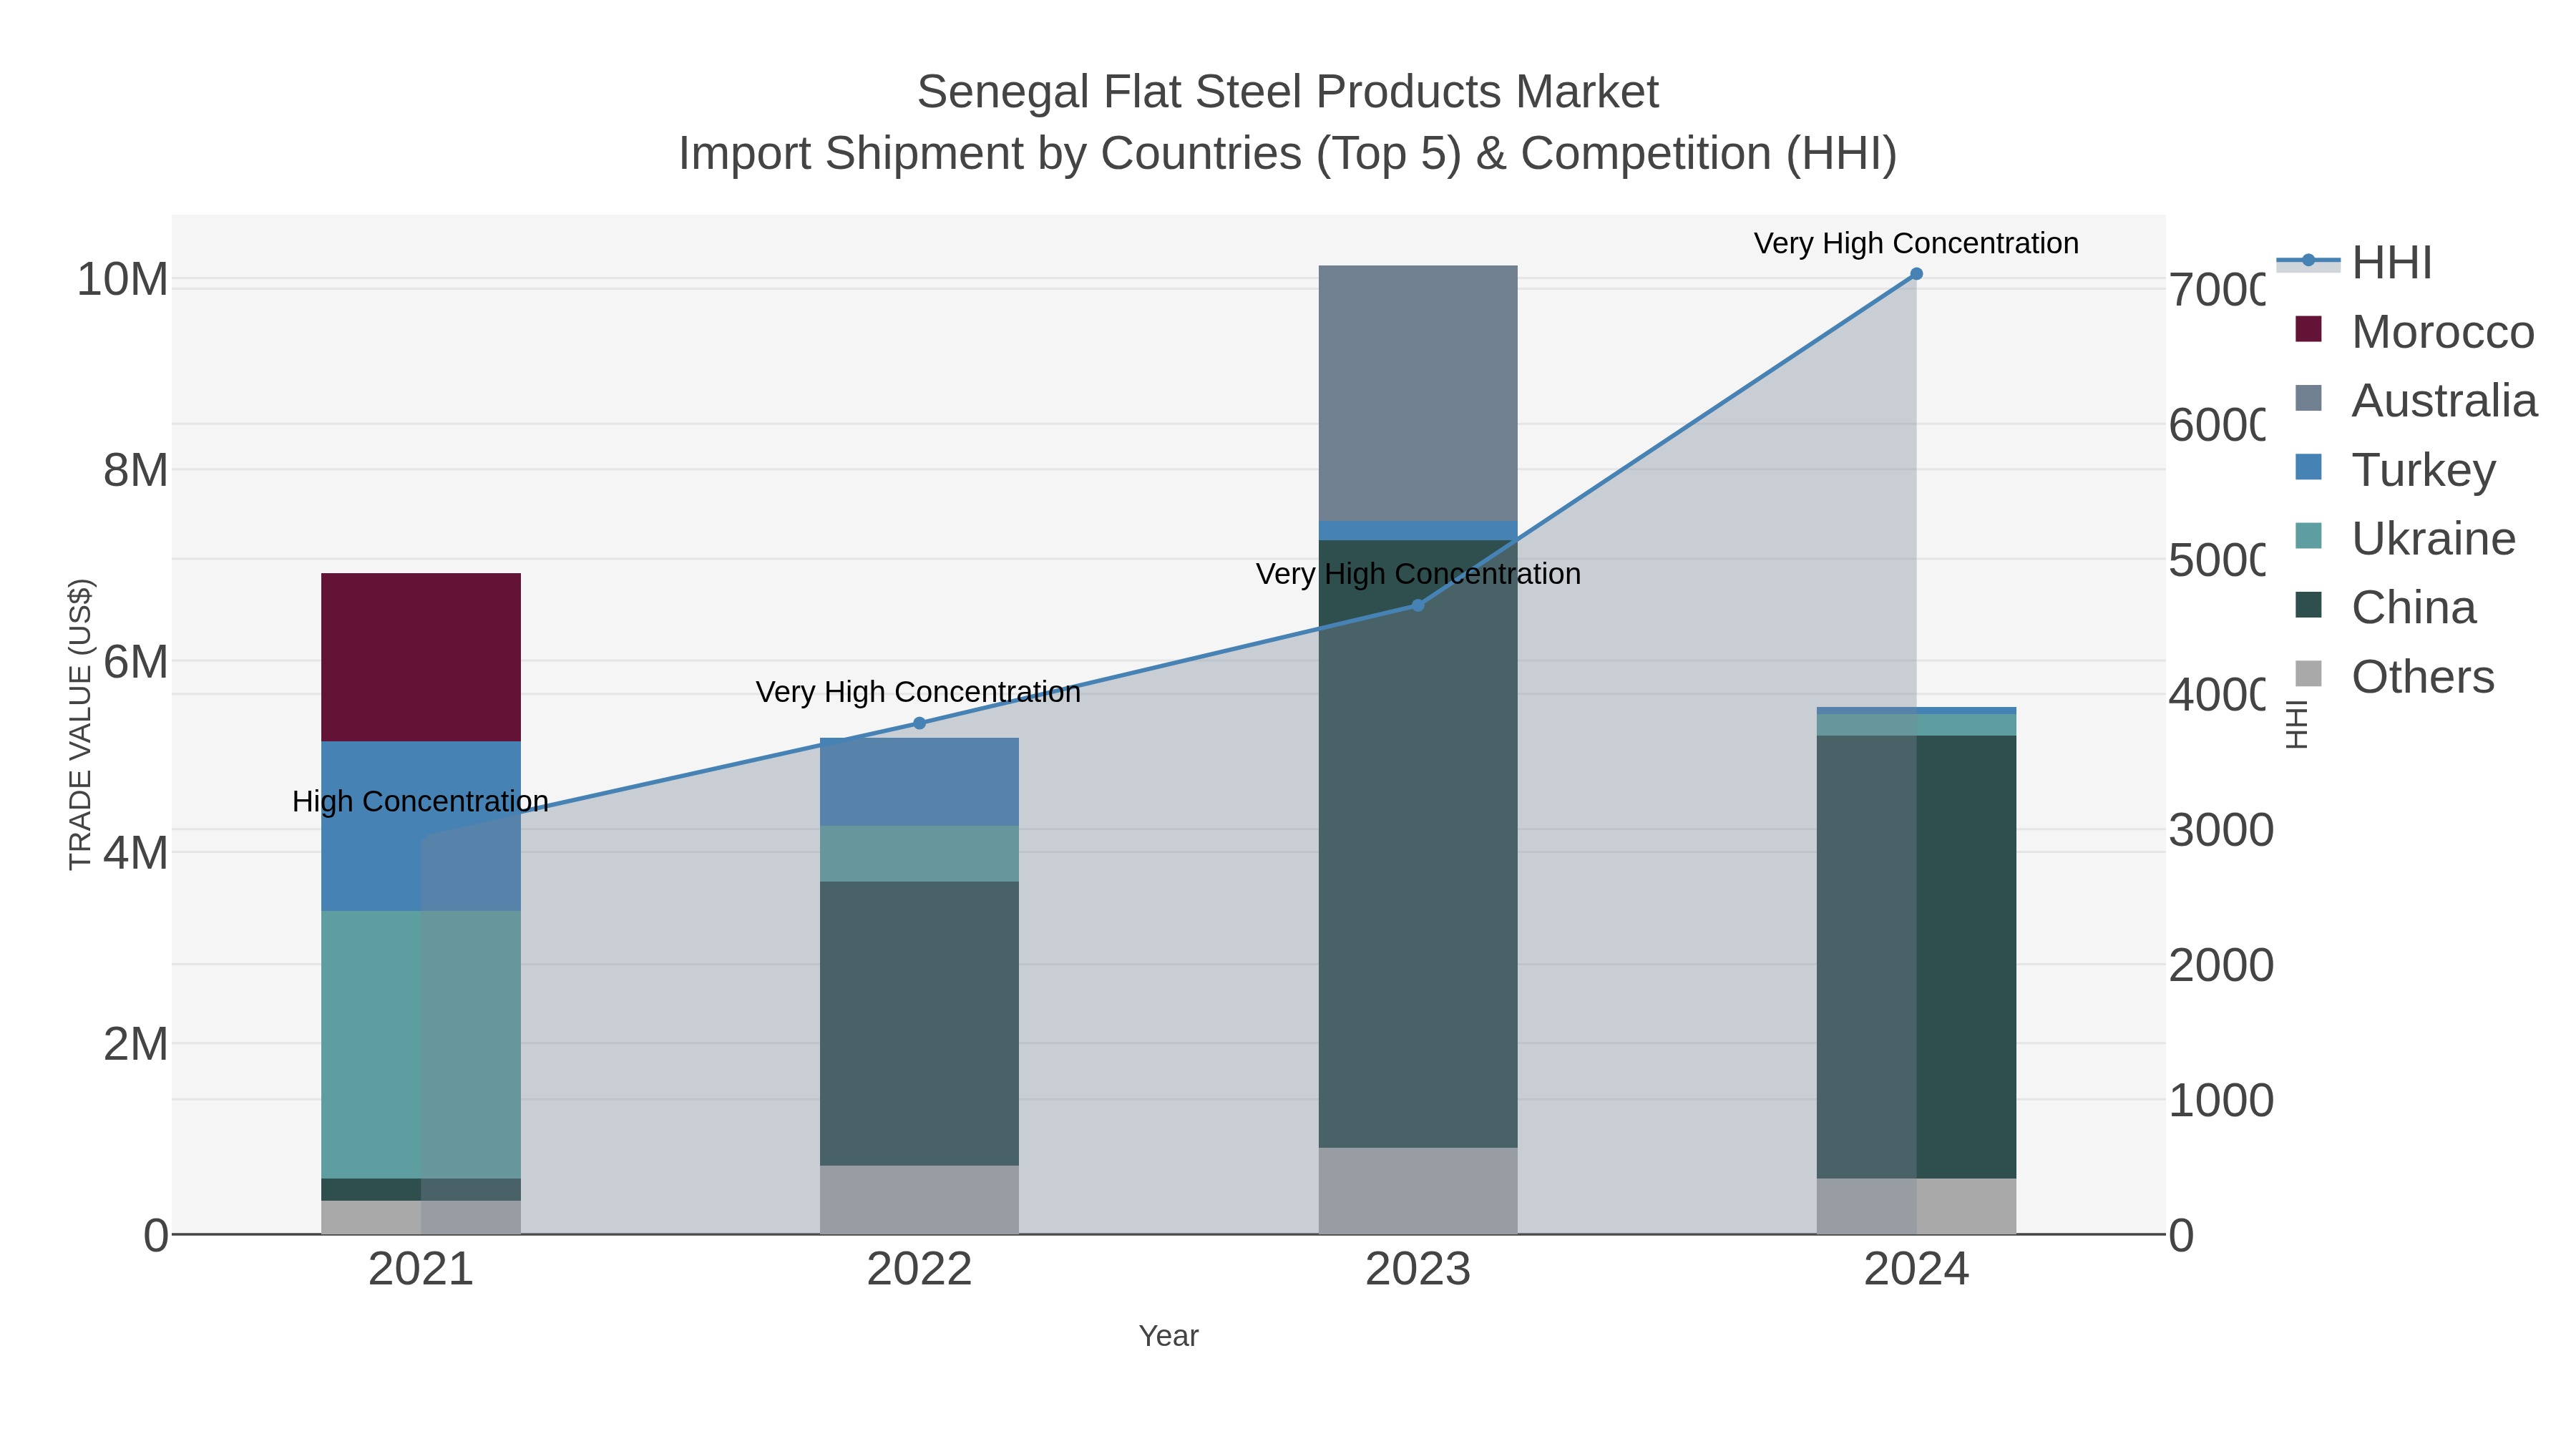This screenshot has width=2576, height=1449.
Task: Click the Morocco color swatch in legend
Action: click(x=2308, y=328)
